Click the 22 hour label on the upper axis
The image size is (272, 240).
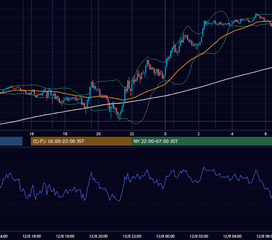click(x=132, y=134)
